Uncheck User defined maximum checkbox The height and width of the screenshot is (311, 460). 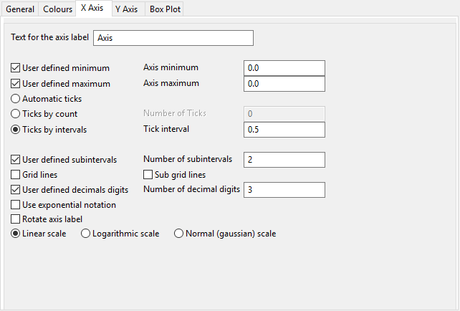pyautogui.click(x=16, y=83)
